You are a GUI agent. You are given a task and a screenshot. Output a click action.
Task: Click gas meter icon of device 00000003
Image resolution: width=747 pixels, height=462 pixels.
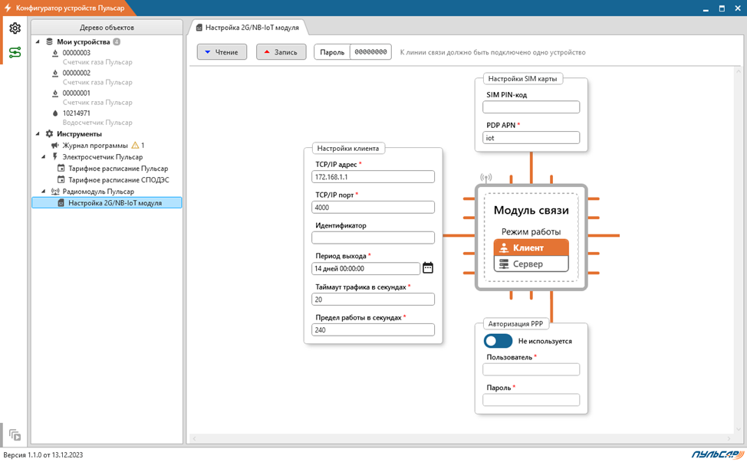(55, 53)
